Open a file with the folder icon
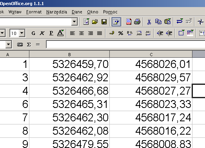The height and width of the screenshot is (148, 205). point(95,22)
